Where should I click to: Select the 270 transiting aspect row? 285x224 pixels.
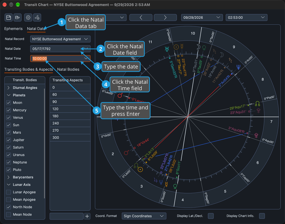[70, 130]
